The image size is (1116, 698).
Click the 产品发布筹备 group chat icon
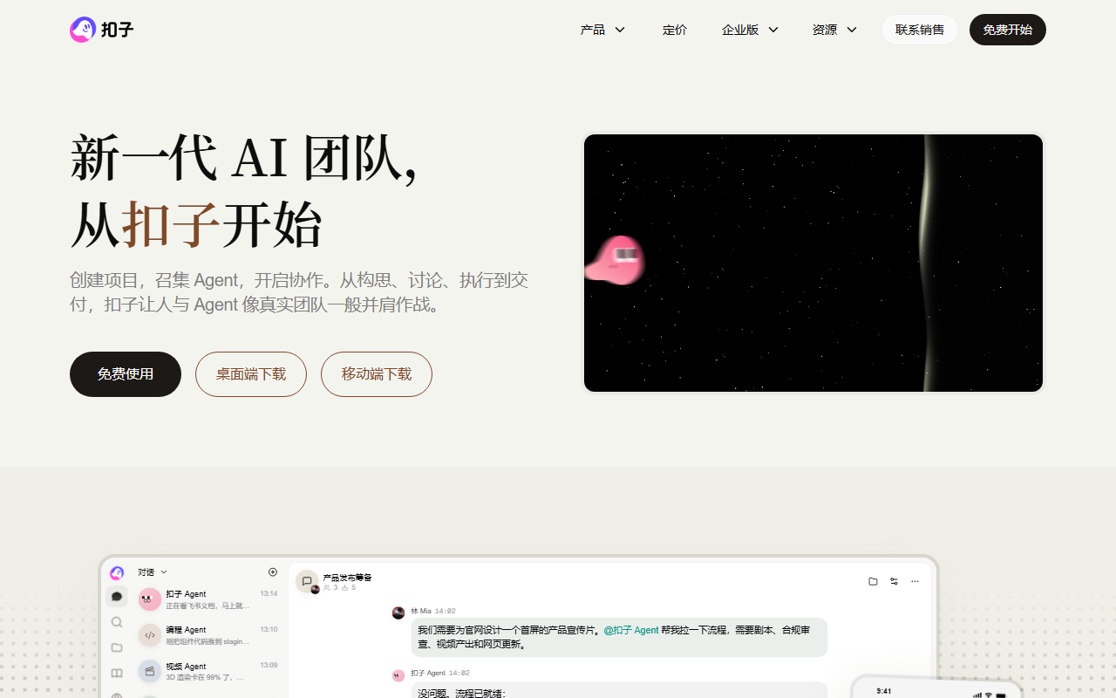click(307, 581)
